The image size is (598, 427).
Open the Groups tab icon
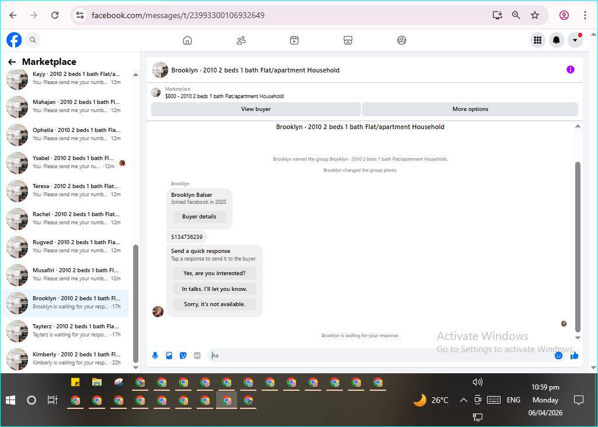pyautogui.click(x=402, y=40)
